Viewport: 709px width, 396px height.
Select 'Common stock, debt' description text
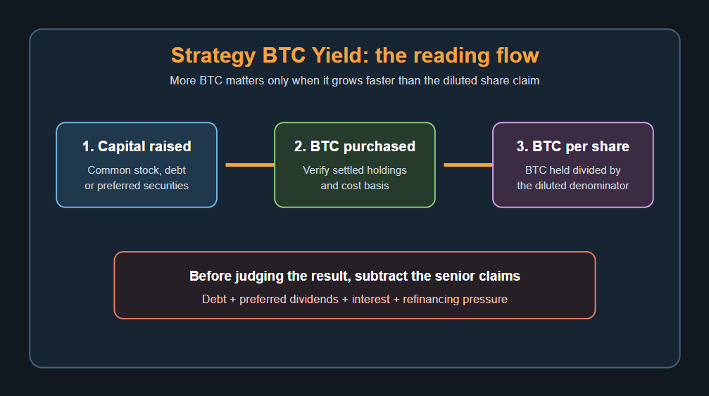(137, 170)
